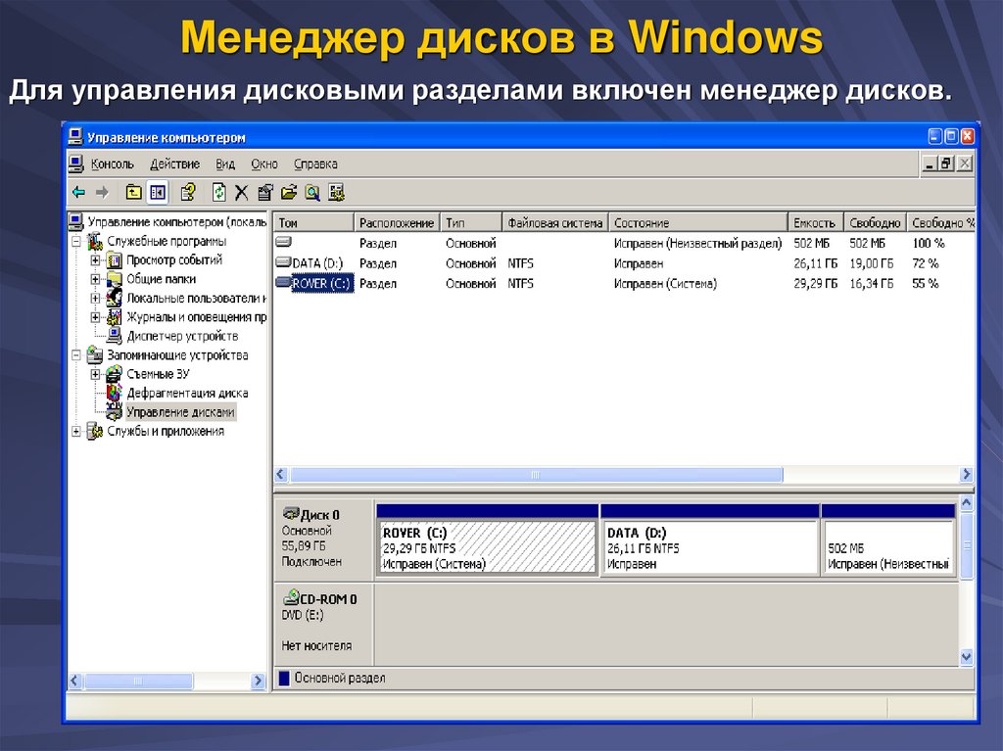Expand the Локальные пользователи node
1003x751 pixels.
click(95, 298)
